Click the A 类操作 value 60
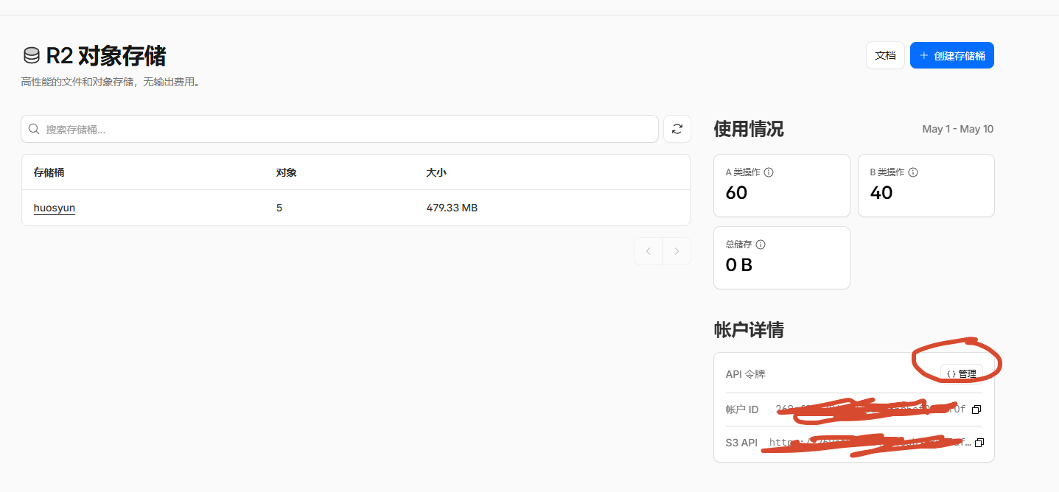The image size is (1059, 492). click(x=736, y=193)
